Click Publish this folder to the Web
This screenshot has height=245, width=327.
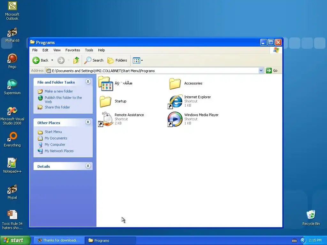coord(63,100)
